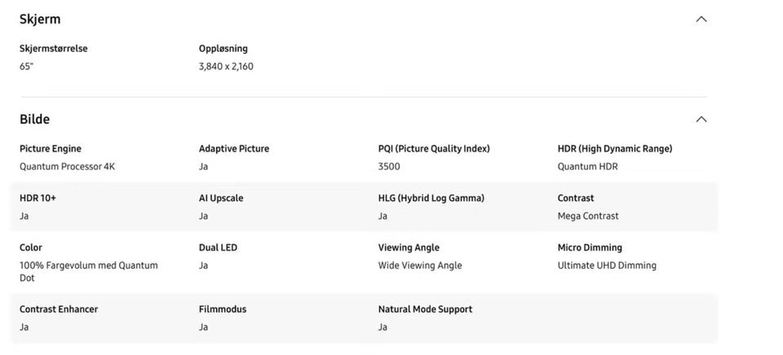The image size is (783, 355).
Task: Click the Skjerm section heading
Action: (40, 19)
